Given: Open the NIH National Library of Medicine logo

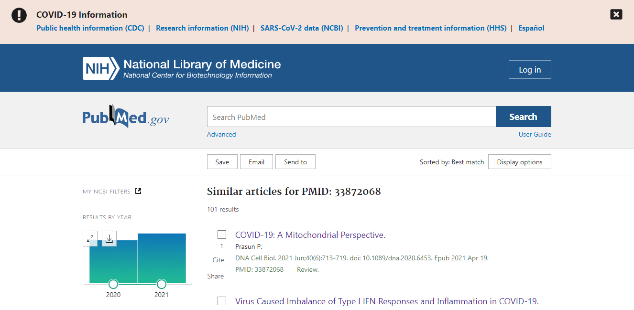Looking at the screenshot, I should (x=182, y=68).
